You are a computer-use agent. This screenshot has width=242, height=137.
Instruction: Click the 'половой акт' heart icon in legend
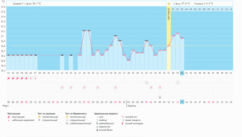[x=123, y=117]
